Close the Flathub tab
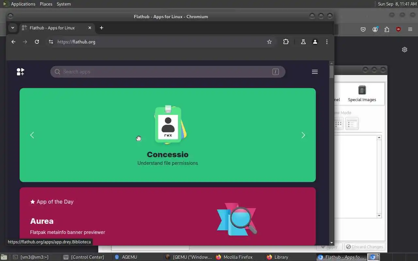The height and width of the screenshot is (261, 418). click(90, 28)
